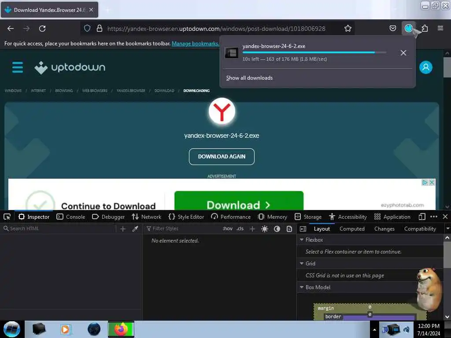Viewport: 451px width, 338px height.
Task: Select the Compatibility sidebar tab
Action: tap(420, 229)
